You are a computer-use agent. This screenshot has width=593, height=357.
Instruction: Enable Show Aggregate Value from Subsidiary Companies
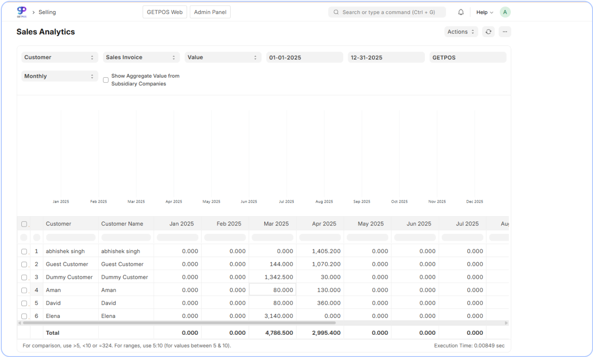106,80
